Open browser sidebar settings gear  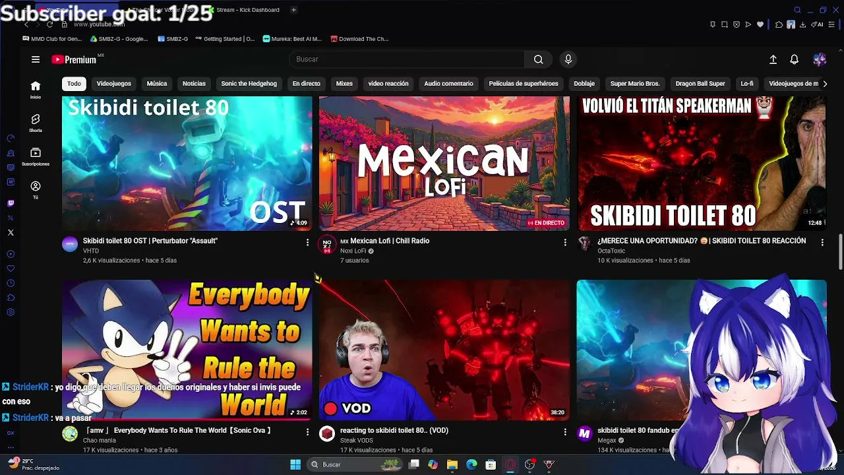[11, 312]
